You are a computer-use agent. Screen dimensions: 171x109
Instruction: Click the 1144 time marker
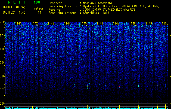67,23
